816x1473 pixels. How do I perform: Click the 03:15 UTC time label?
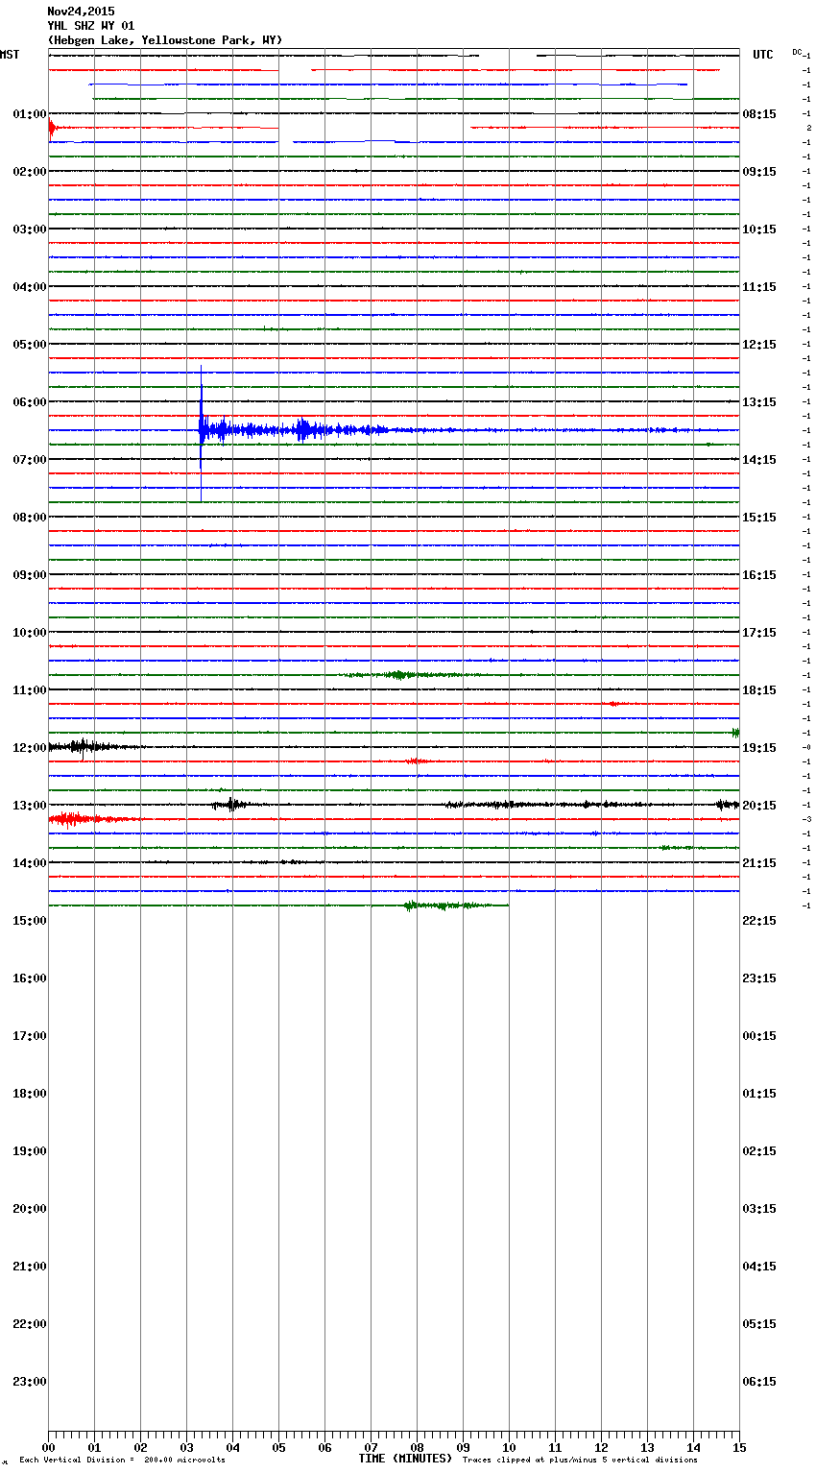759,1209
